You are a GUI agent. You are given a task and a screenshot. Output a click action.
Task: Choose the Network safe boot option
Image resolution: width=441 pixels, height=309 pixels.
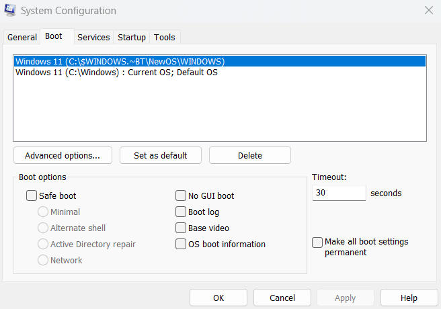point(43,260)
